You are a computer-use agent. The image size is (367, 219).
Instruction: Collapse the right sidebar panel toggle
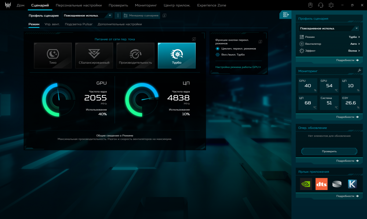[x=285, y=15]
